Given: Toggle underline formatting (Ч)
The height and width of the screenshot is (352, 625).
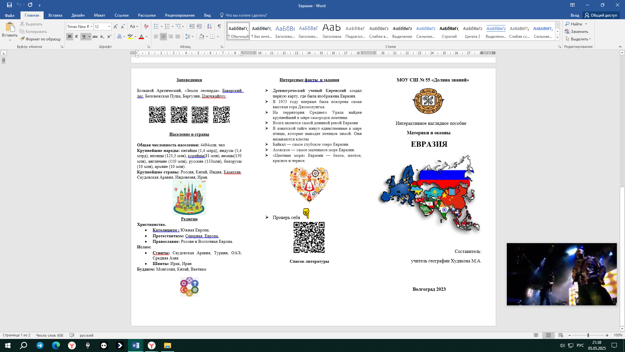Looking at the screenshot, I should pos(84,37).
